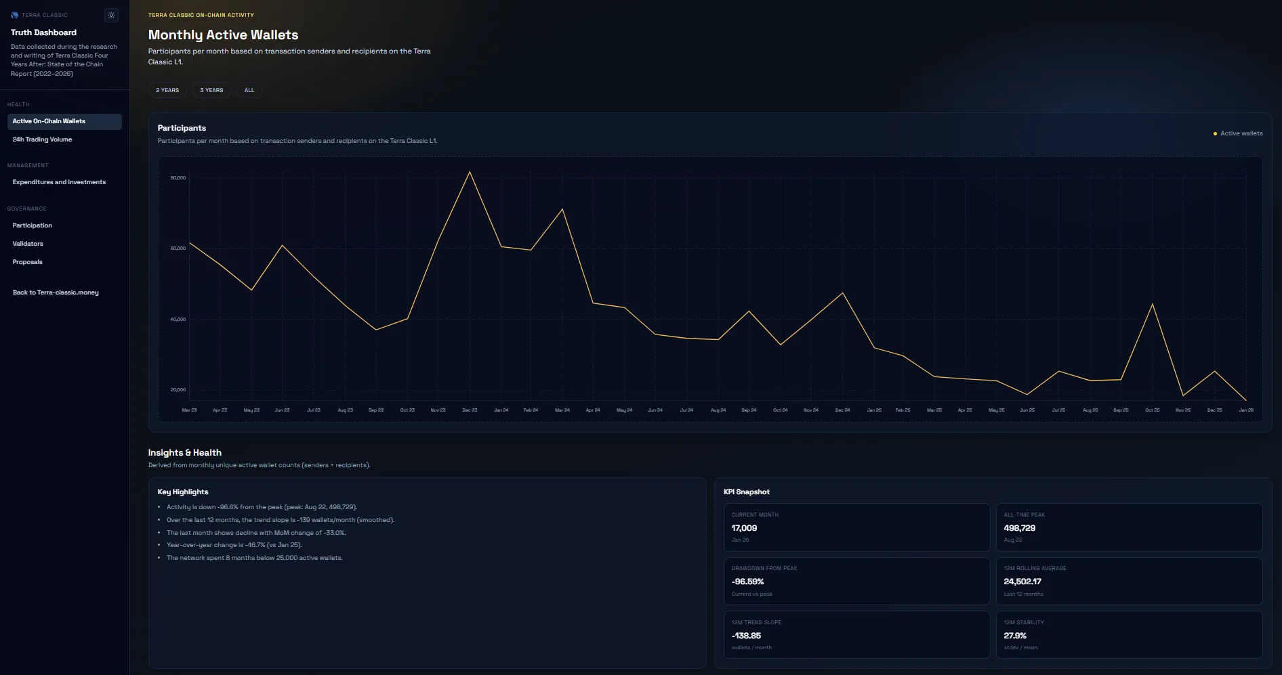This screenshot has height=675, width=1282.
Task: Navigate to Validators section
Action: (x=28, y=244)
